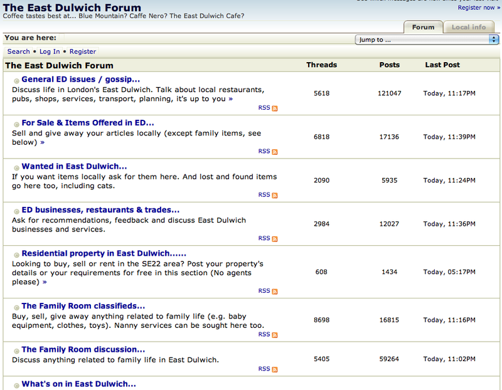
Task: Click post count 59264
Action: 389,359
